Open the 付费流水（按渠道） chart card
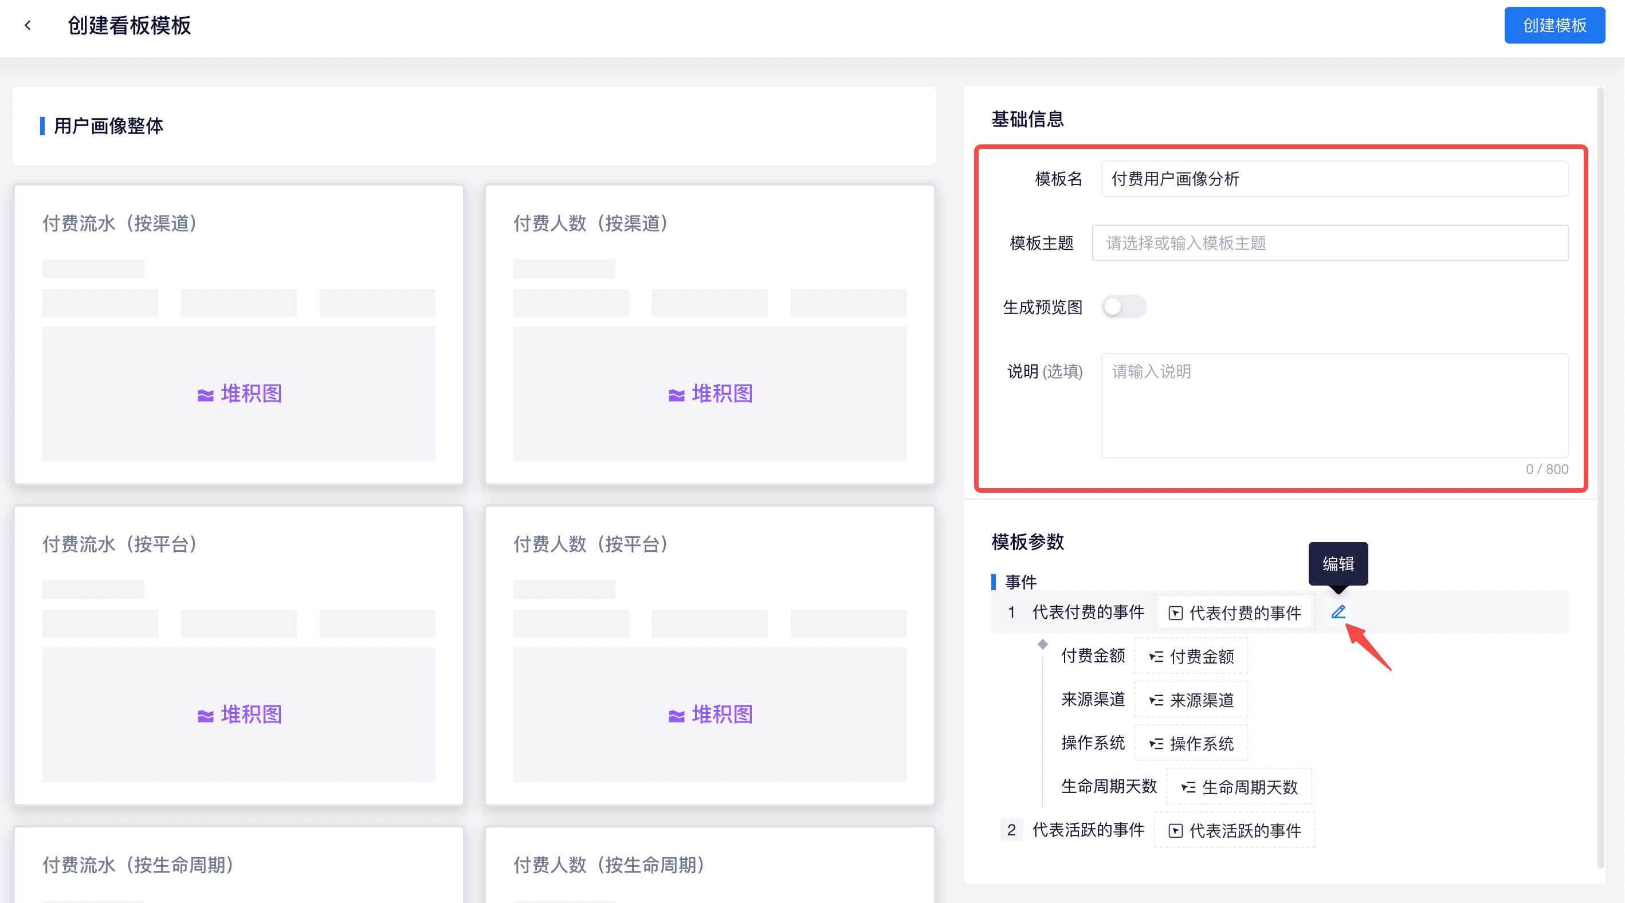Image resolution: width=1625 pixels, height=903 pixels. coord(238,334)
